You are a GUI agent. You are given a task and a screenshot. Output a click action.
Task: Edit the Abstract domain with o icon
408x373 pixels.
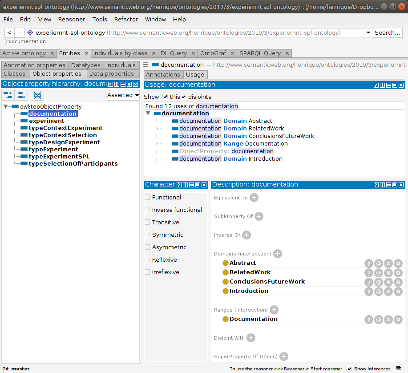pos(398,264)
